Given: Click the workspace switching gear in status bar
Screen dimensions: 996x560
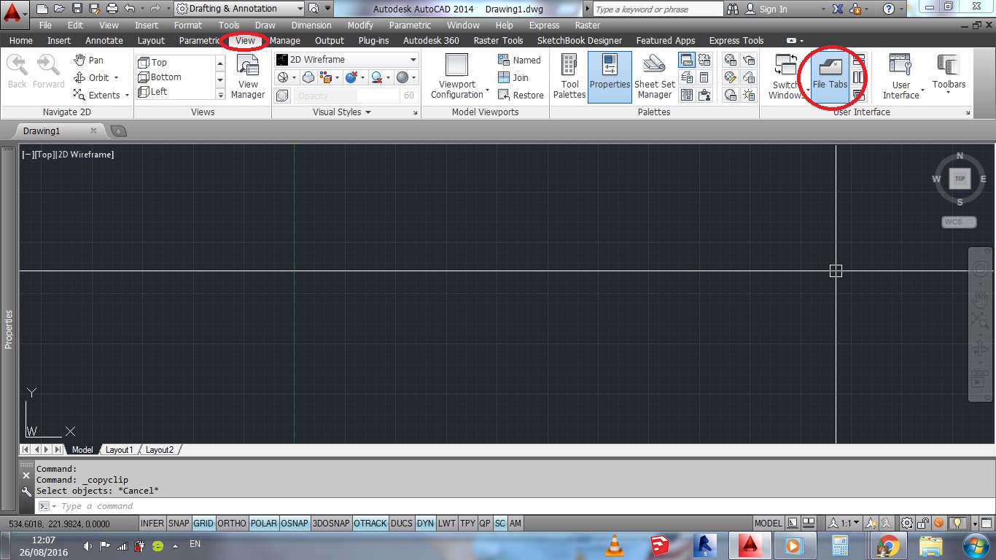Looking at the screenshot, I should 906,524.
